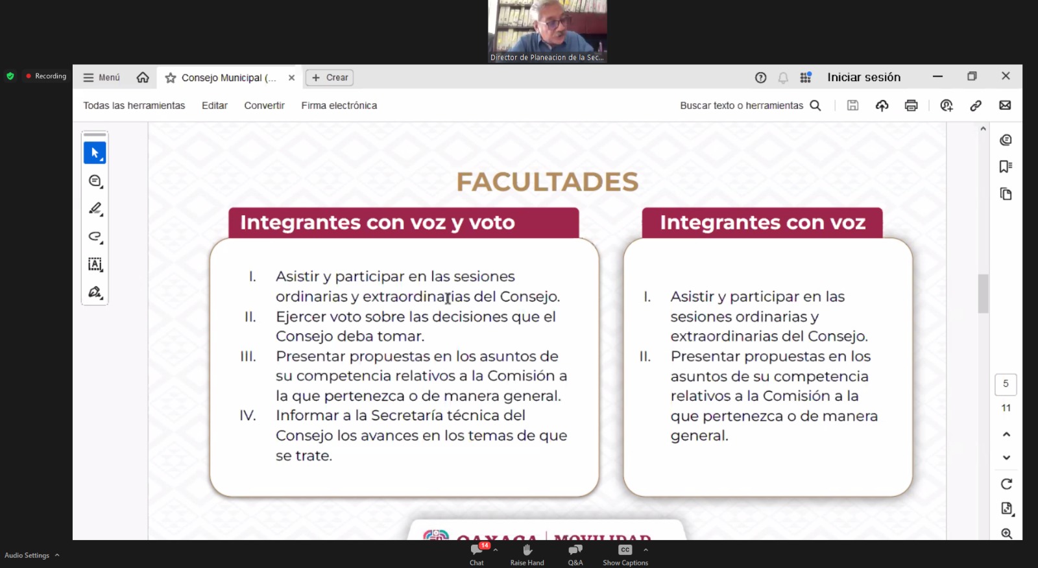Toggle Show Captions in Zoom
The width and height of the screenshot is (1038, 568).
click(x=625, y=554)
